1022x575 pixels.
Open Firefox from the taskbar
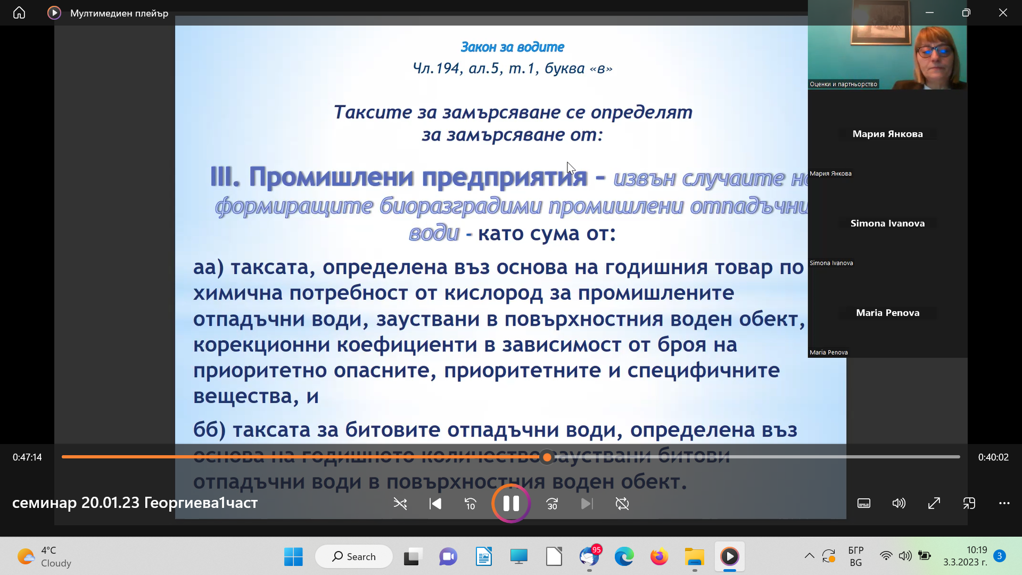pyautogui.click(x=659, y=557)
